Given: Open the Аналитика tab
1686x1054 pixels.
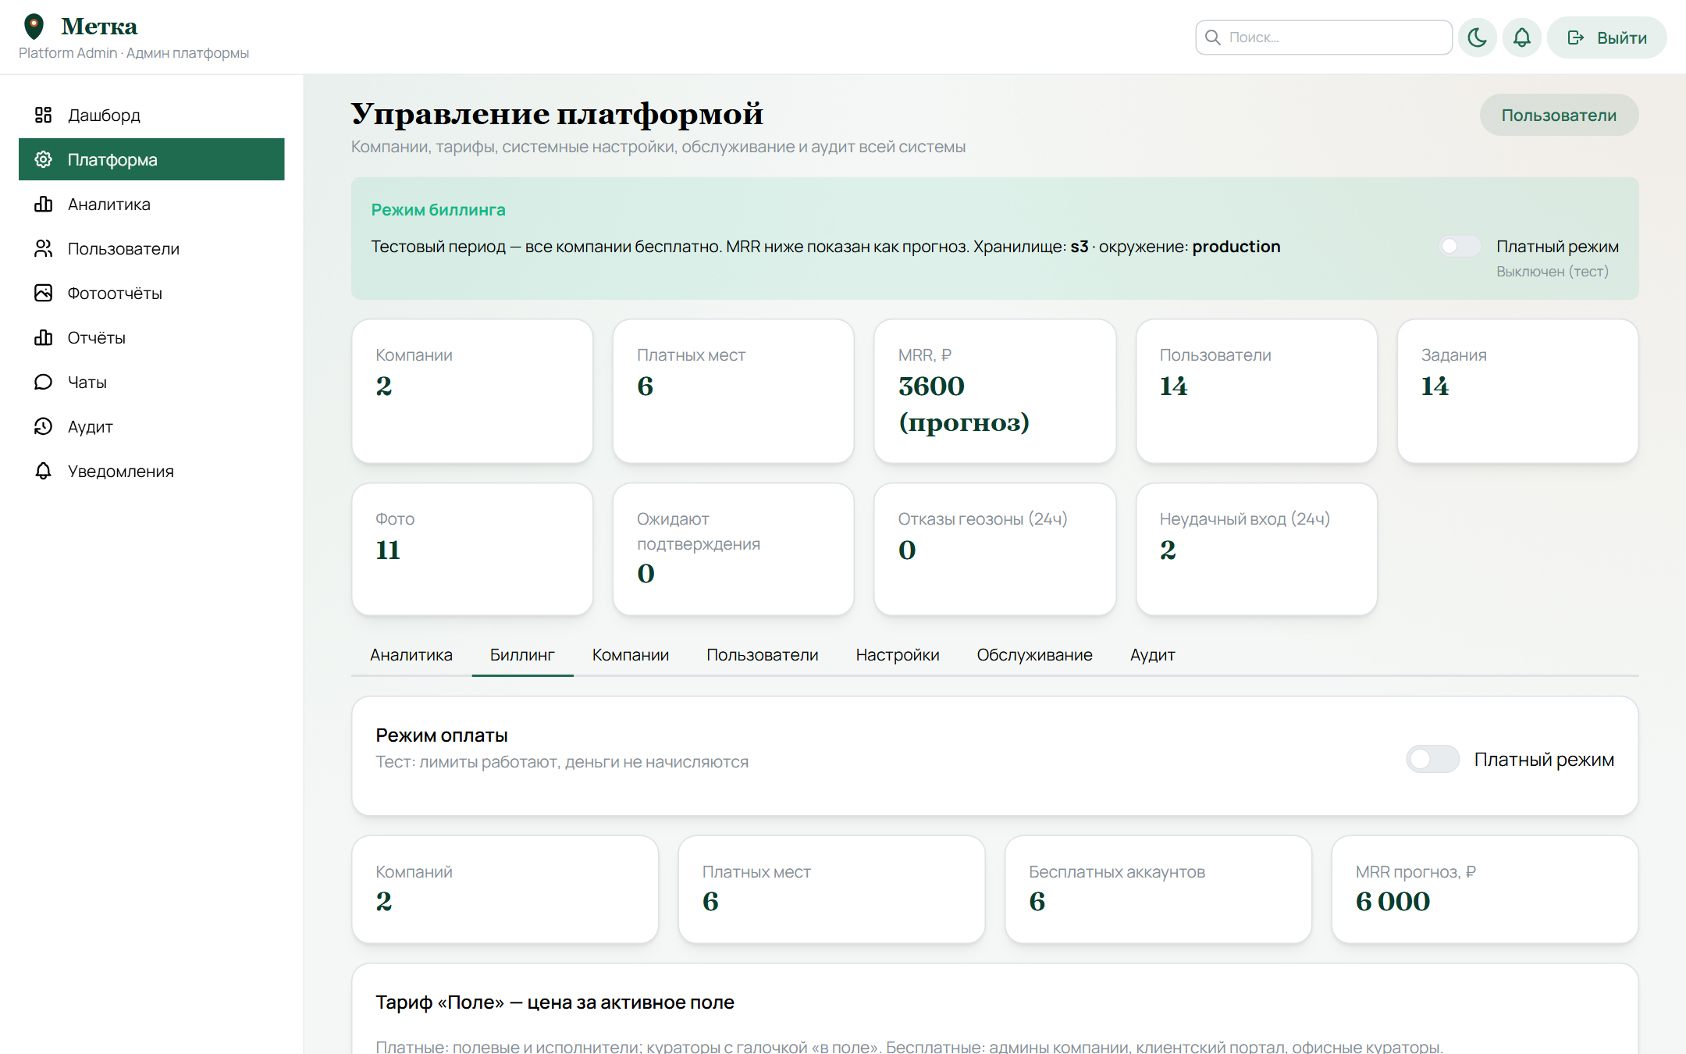Looking at the screenshot, I should point(411,655).
